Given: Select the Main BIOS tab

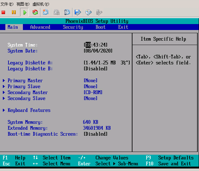Looking at the screenshot, I should coord(14,27).
